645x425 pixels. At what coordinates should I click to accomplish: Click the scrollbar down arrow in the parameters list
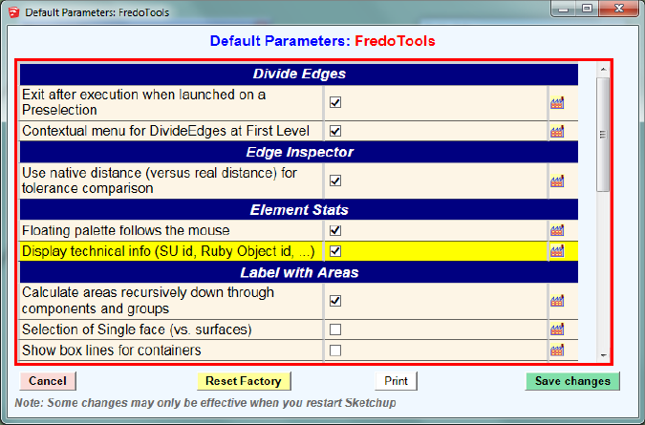pyautogui.click(x=604, y=355)
